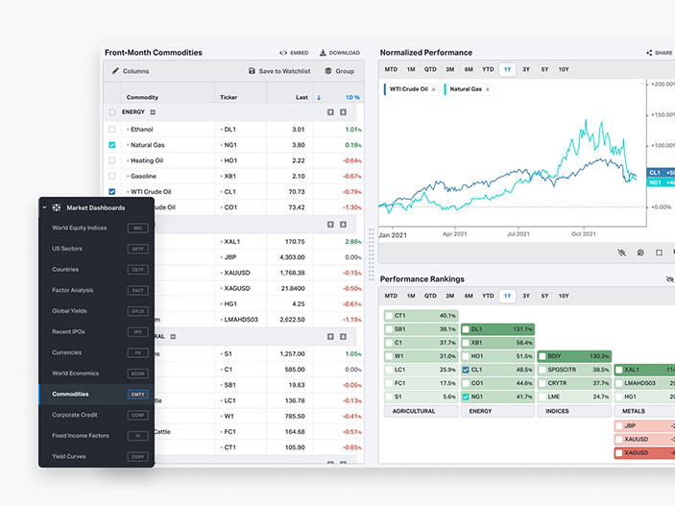Click the Group stack icon
The image size is (675, 506).
click(x=328, y=71)
